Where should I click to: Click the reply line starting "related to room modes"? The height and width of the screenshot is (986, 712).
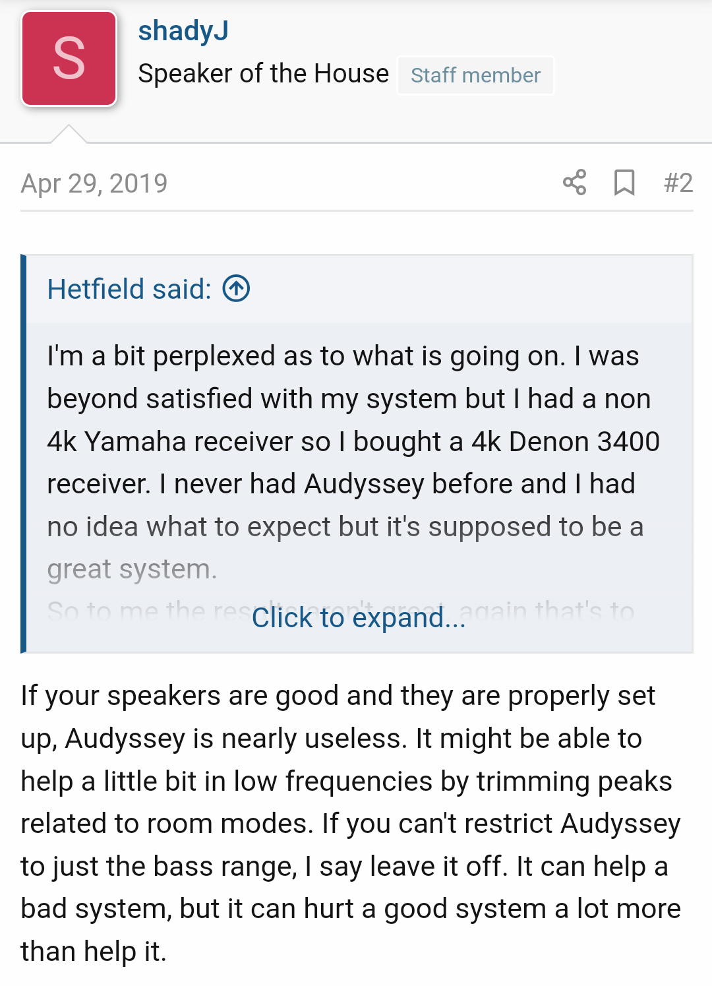click(350, 824)
